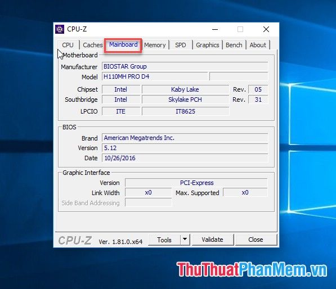Click the PCI-Express version field
336x289 pixels.
[x=196, y=183]
